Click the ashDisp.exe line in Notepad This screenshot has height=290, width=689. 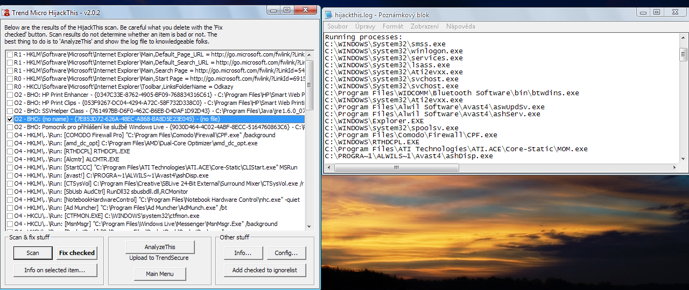409,156
